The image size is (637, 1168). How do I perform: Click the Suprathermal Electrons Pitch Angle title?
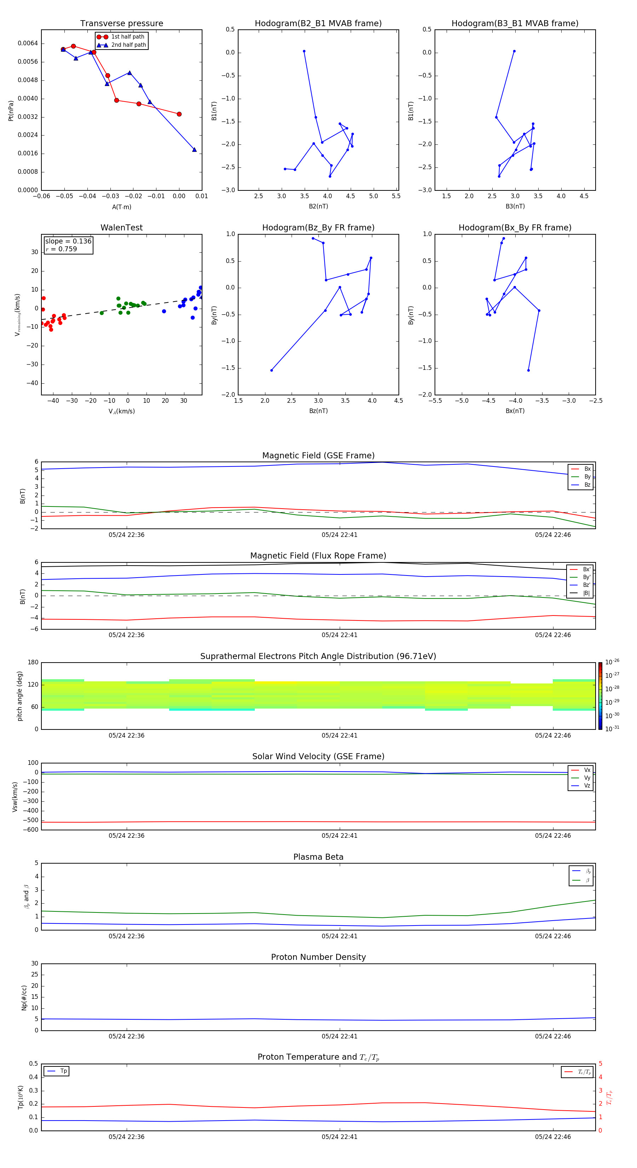pos(318,657)
